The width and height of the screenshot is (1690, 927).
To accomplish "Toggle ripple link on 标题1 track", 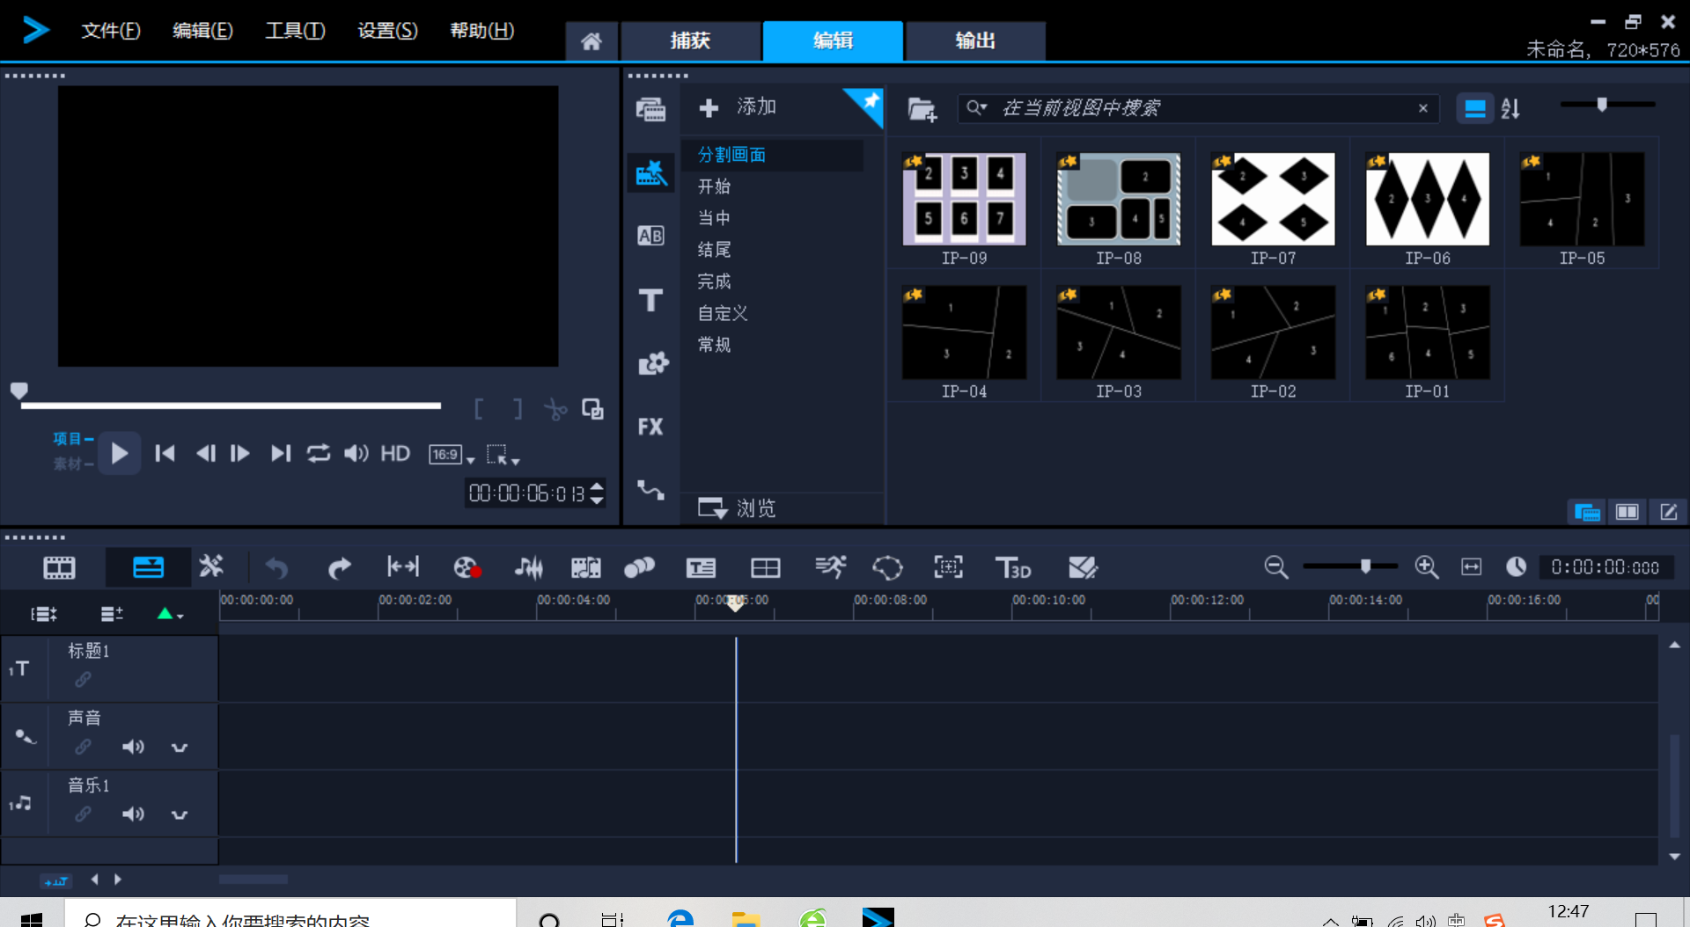I will point(83,680).
